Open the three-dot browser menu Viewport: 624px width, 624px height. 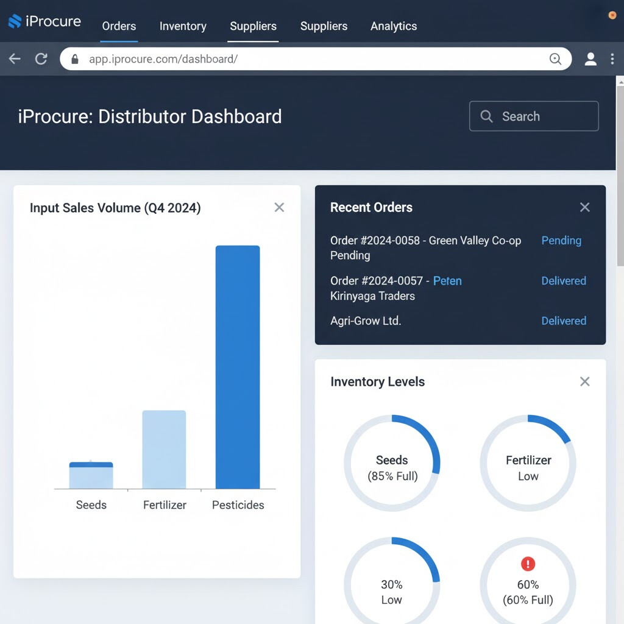(612, 59)
